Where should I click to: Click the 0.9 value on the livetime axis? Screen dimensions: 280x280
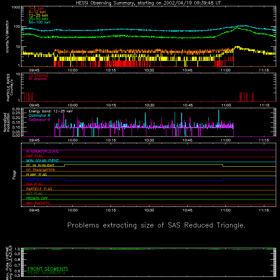point(17,254)
